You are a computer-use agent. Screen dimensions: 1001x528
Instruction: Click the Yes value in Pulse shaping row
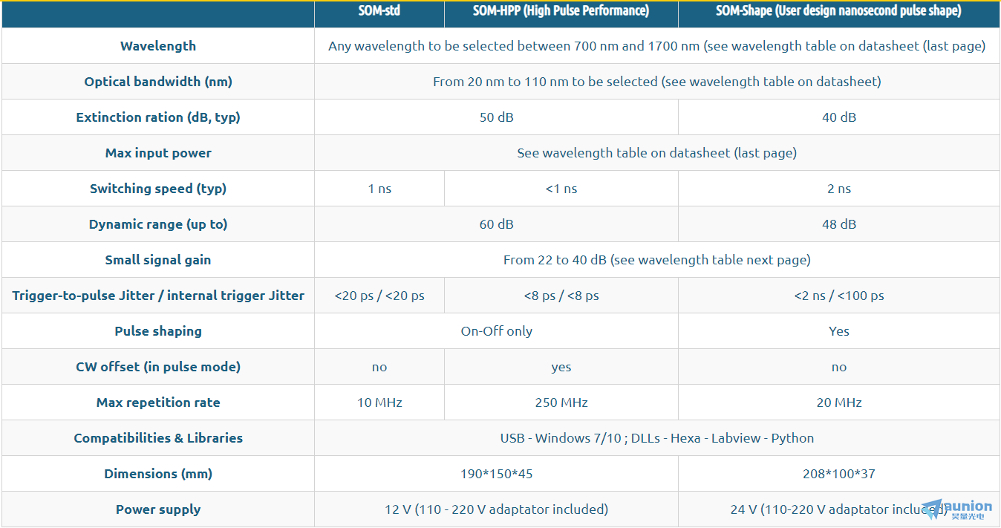tap(839, 331)
